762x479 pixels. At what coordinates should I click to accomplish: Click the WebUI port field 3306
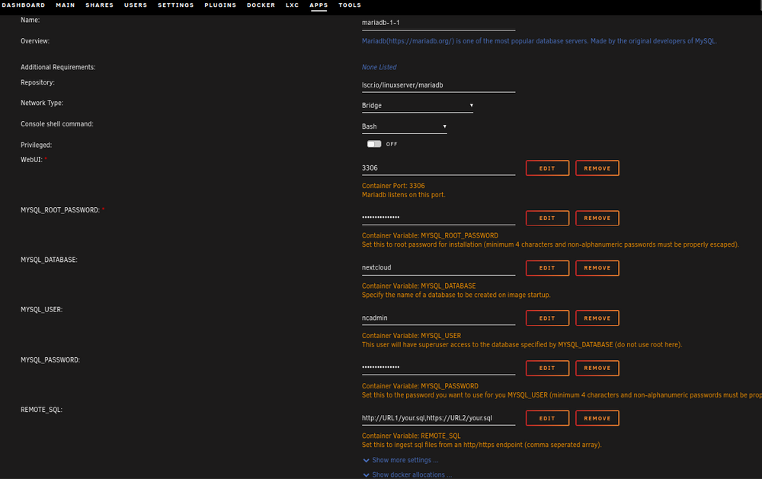438,168
